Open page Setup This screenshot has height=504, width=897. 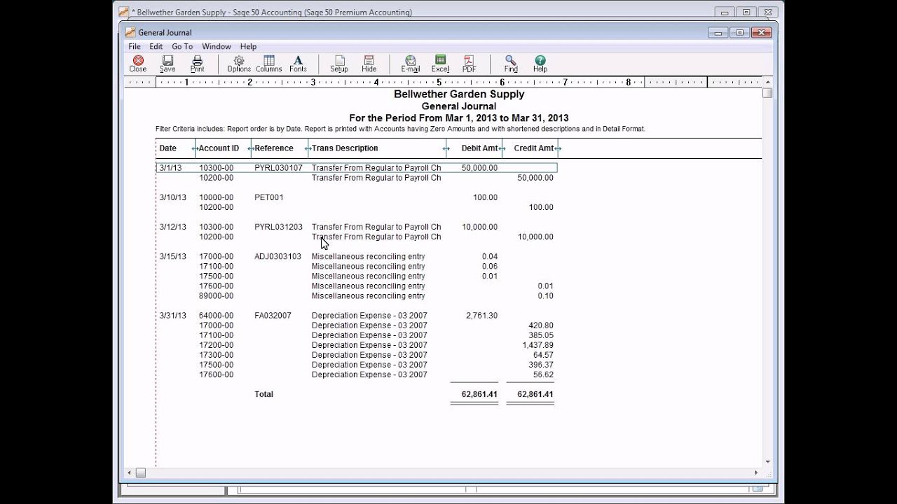[x=339, y=64]
